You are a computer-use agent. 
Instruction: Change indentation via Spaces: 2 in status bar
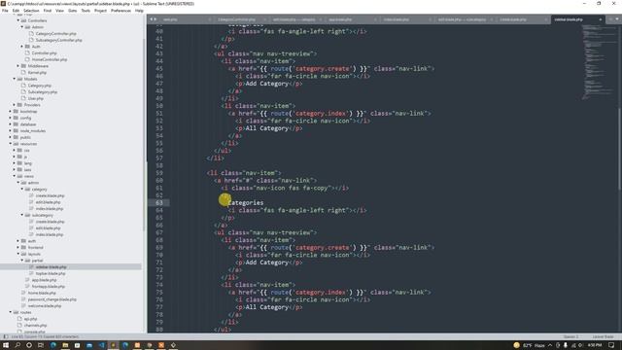pyautogui.click(x=570, y=336)
